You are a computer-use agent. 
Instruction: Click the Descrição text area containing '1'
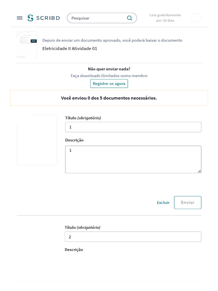[133, 159]
